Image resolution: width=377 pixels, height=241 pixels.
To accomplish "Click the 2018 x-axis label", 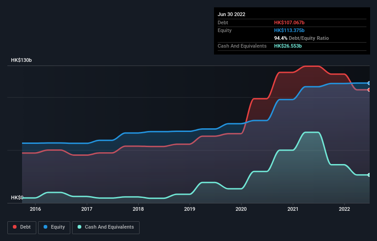I will tap(138, 209).
